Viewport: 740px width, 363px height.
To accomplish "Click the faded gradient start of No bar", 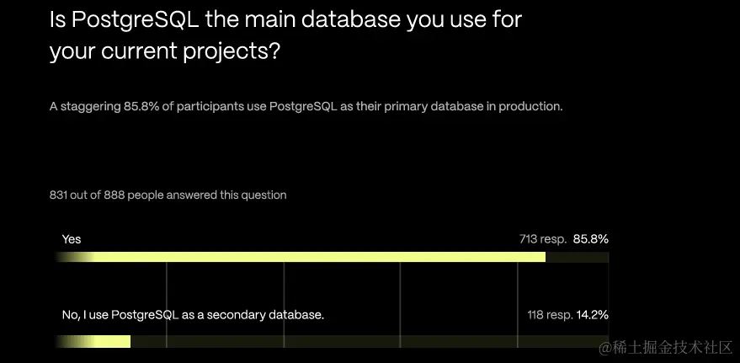I will (75, 341).
